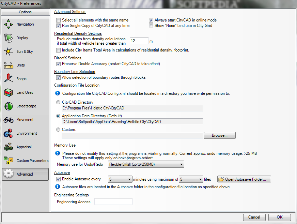Click the Units ruler icon
The height and width of the screenshot is (224, 297).
pos(8,65)
